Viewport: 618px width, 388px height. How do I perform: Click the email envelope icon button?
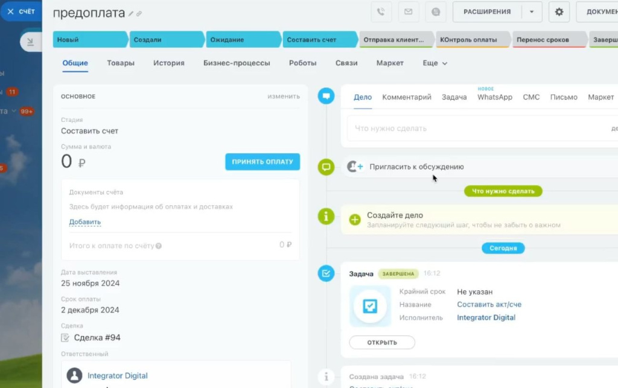click(408, 11)
